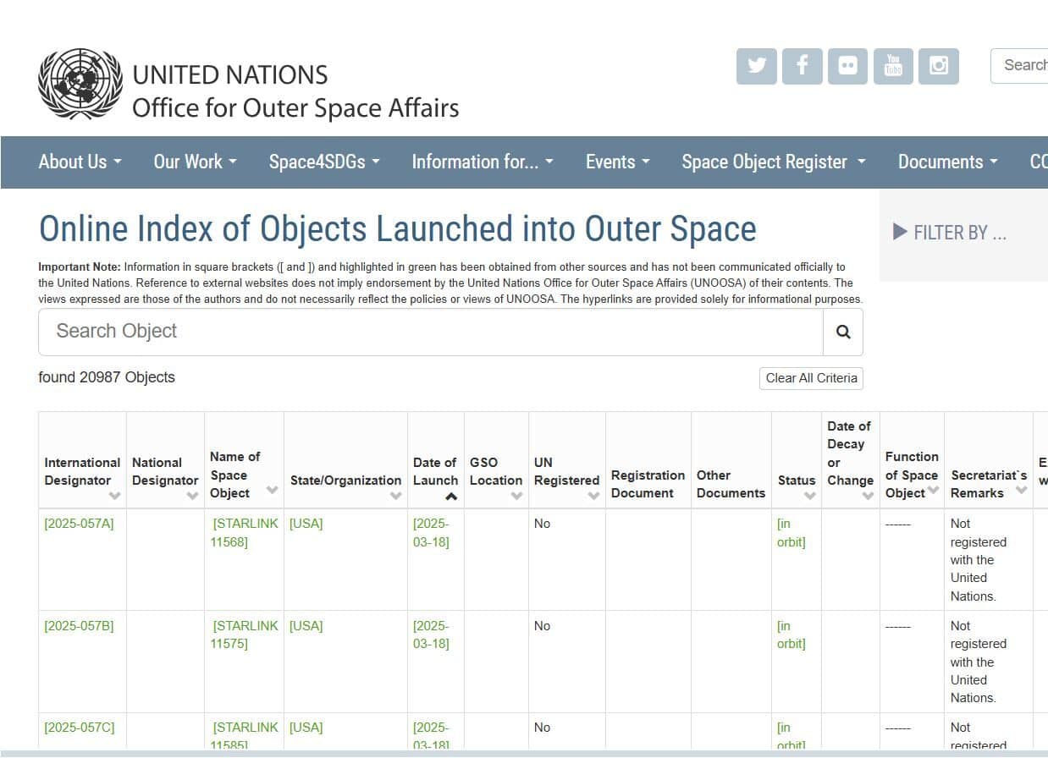The width and height of the screenshot is (1048, 758).
Task: Expand the FILTER BY panel
Action: click(x=951, y=233)
